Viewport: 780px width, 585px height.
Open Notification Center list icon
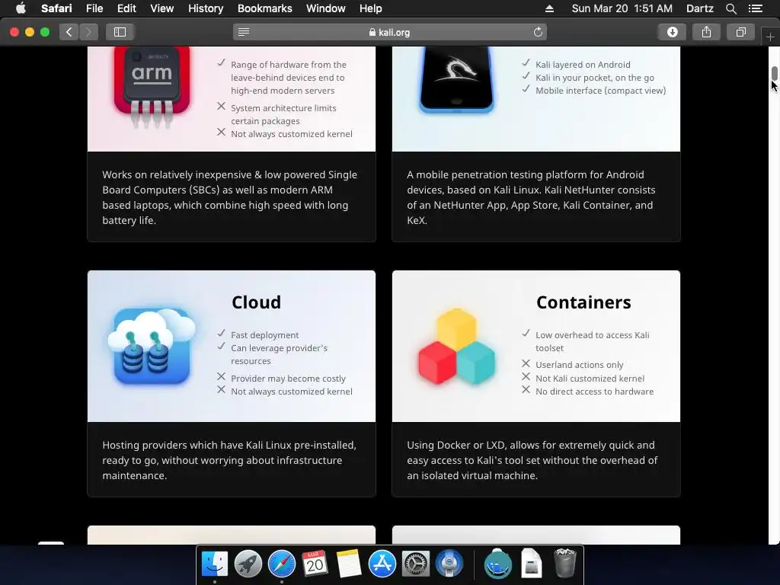tap(755, 8)
